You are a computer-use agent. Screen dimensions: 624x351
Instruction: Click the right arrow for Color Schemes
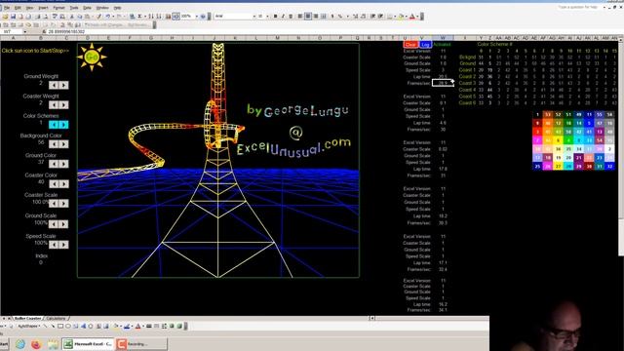tap(63, 125)
